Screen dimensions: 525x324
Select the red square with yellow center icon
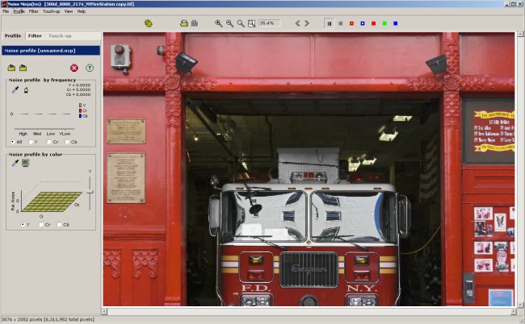click(351, 23)
